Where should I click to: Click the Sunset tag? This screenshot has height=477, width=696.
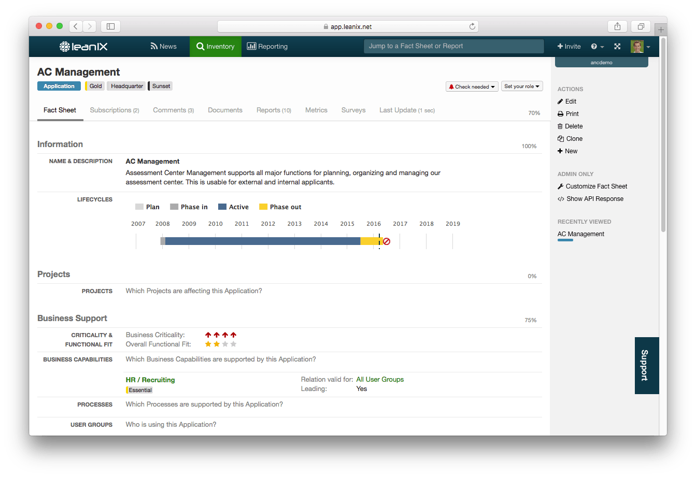pos(160,86)
